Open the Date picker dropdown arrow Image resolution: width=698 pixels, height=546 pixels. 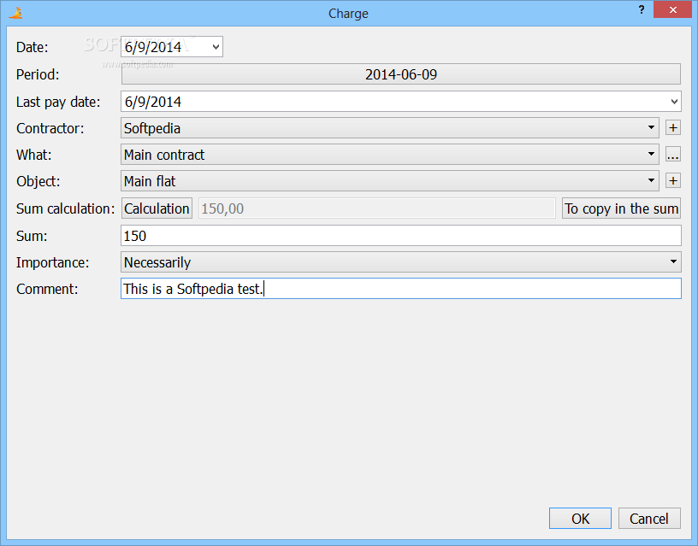click(216, 47)
